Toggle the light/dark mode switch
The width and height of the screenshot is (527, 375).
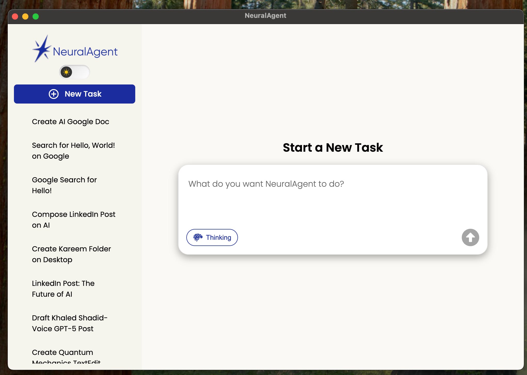point(75,72)
